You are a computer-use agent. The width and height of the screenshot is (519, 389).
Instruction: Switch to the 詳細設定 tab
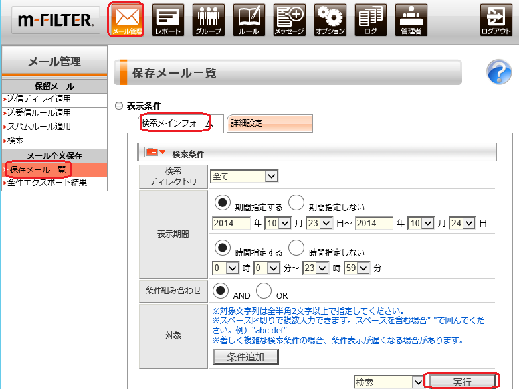269,123
